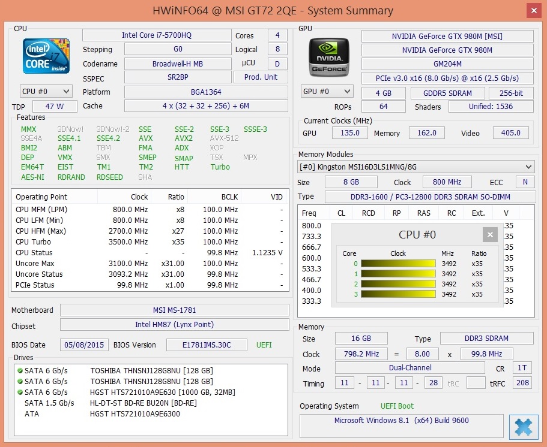Open the CPU #0 selector dropdown
The height and width of the screenshot is (447, 547).
[46, 92]
